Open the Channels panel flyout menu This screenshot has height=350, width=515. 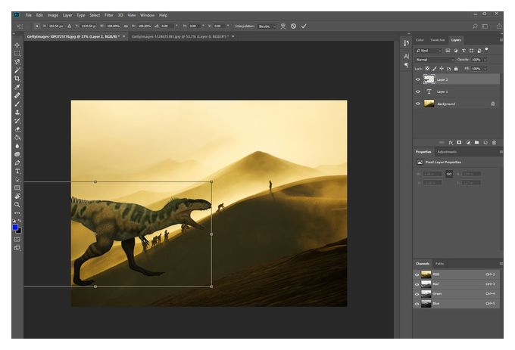(501, 264)
